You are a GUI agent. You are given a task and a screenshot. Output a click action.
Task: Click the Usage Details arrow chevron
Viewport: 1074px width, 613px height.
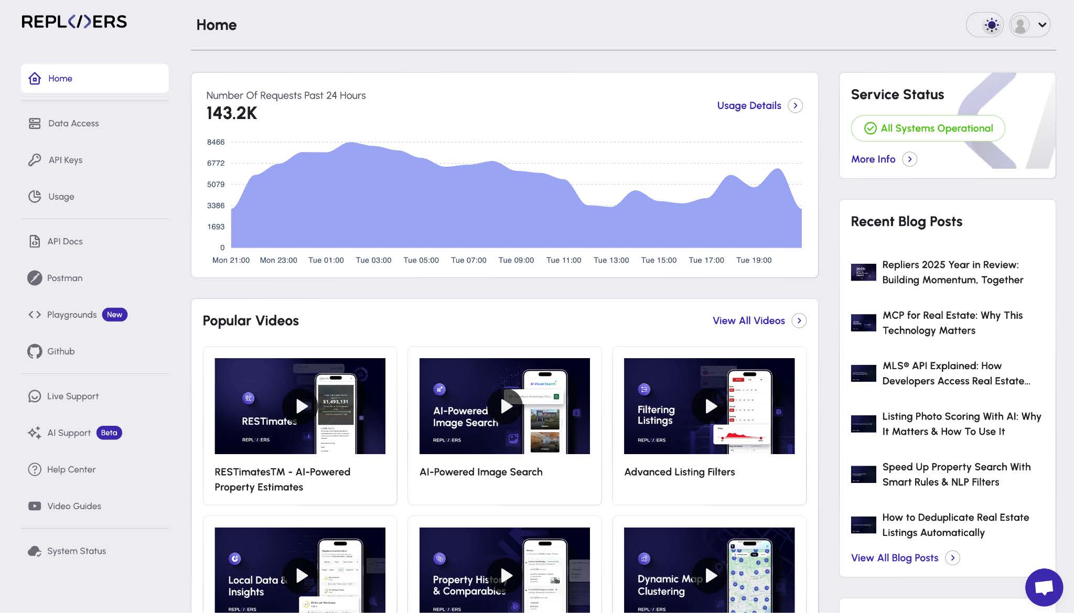[795, 106]
